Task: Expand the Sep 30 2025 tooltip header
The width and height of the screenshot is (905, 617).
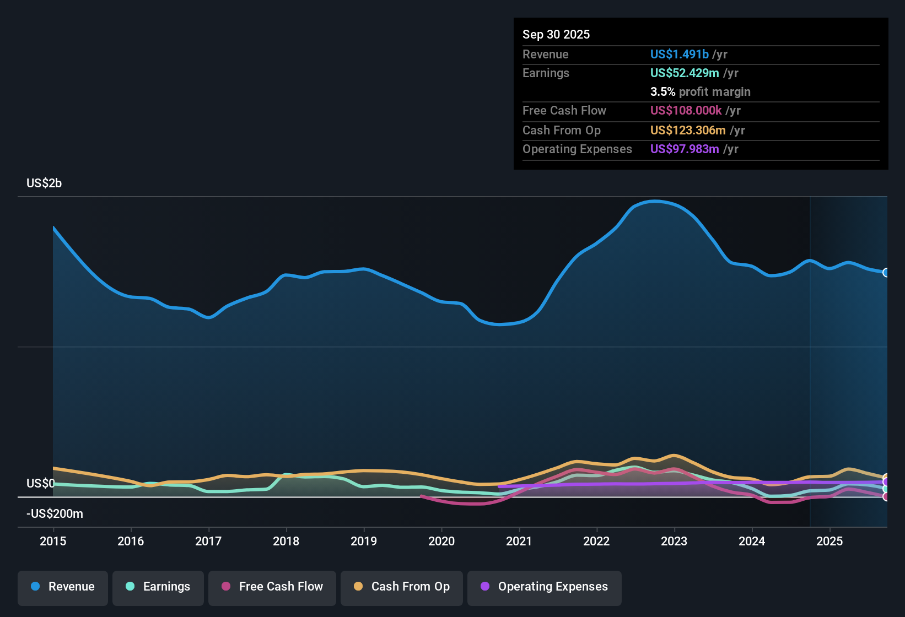Action: coord(556,34)
